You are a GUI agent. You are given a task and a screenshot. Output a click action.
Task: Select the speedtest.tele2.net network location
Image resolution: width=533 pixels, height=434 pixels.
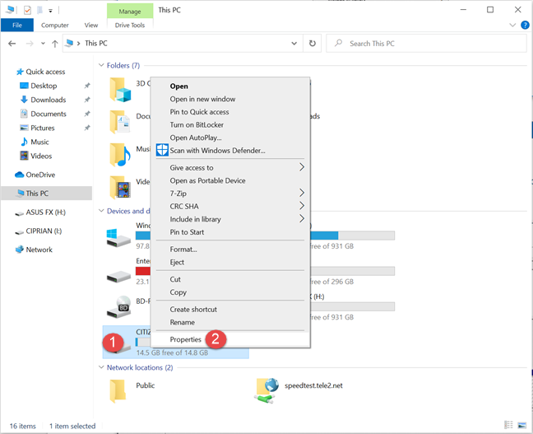299,391
